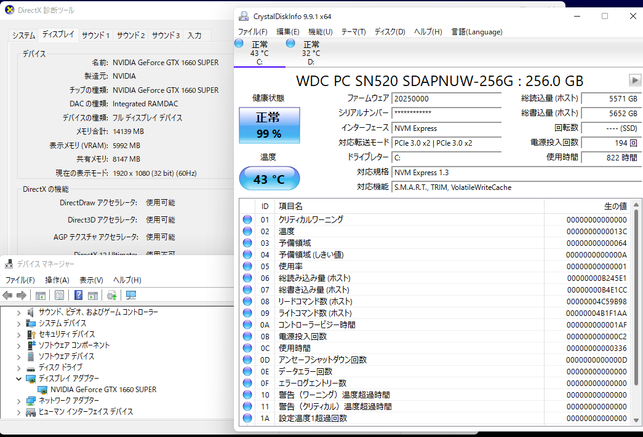Click the Device Manager title bar icon
The image size is (643, 437).
[x=9, y=264]
